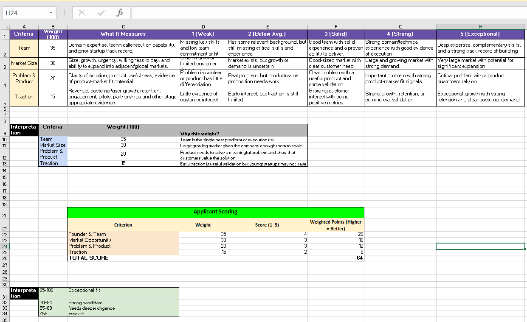Select column C header

click(x=123, y=26)
